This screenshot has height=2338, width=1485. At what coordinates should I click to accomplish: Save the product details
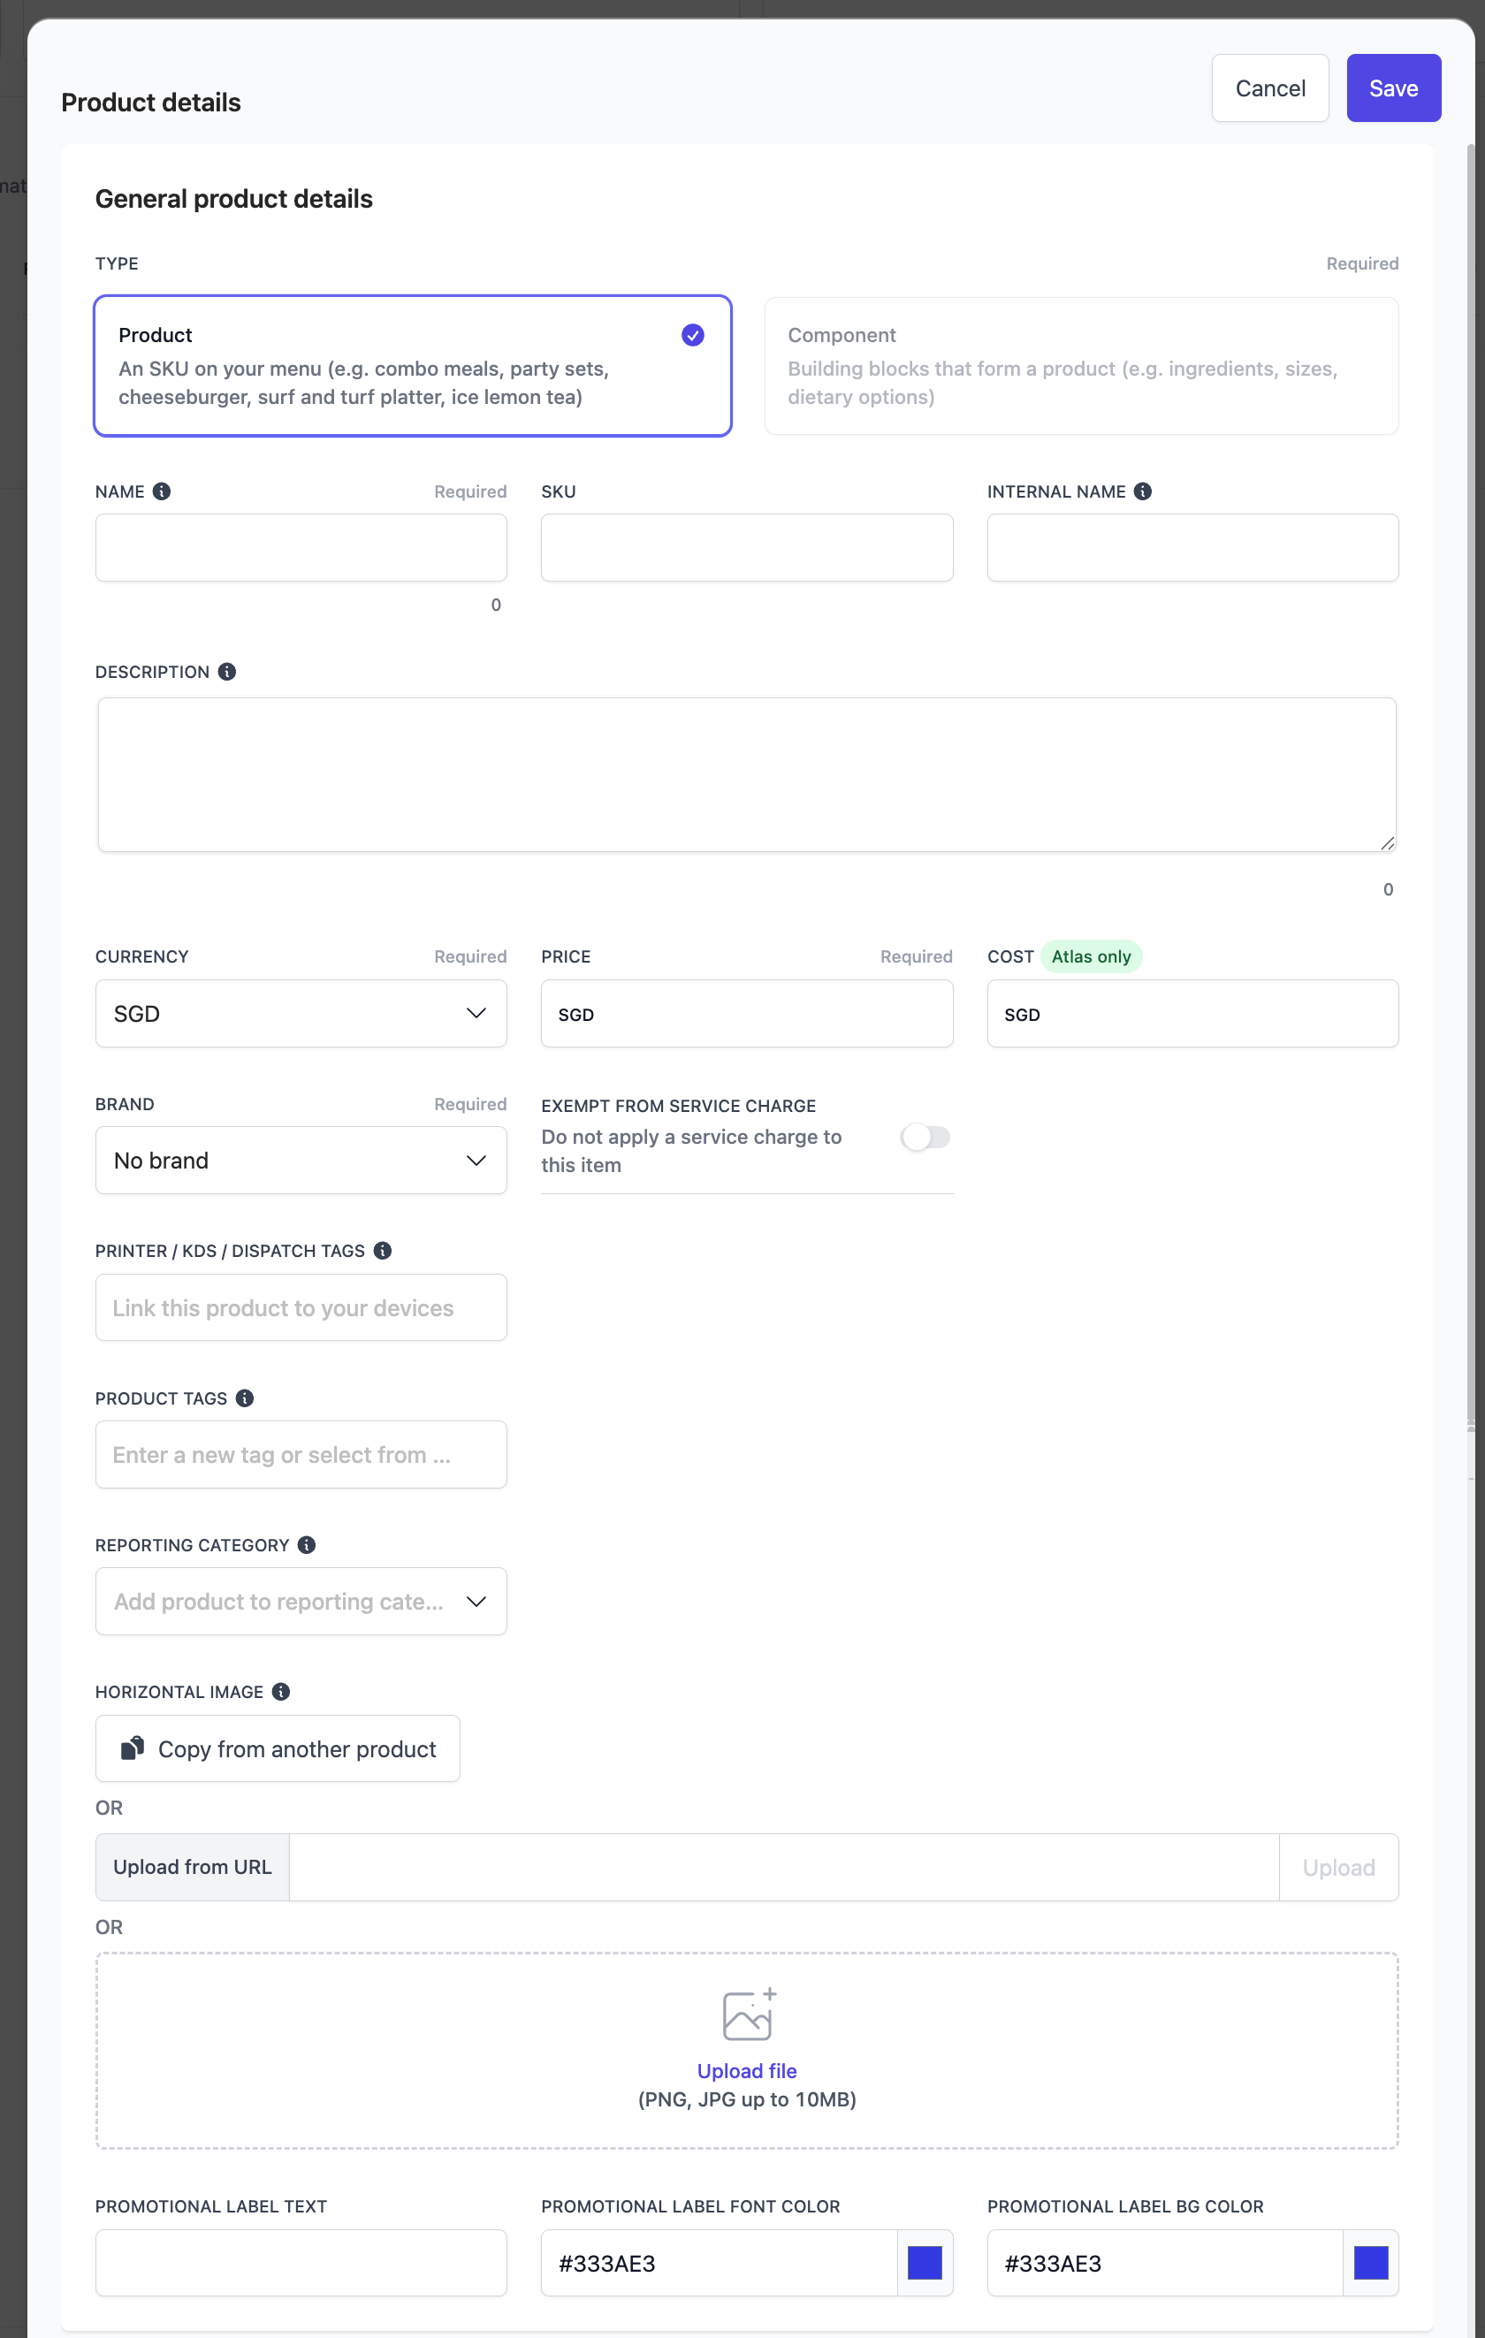(x=1393, y=88)
